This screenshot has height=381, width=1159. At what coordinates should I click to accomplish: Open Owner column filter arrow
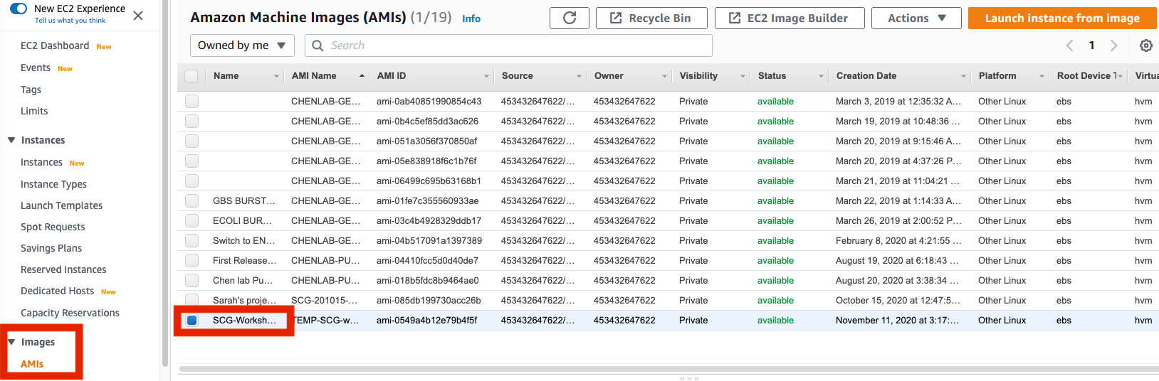pyautogui.click(x=664, y=76)
